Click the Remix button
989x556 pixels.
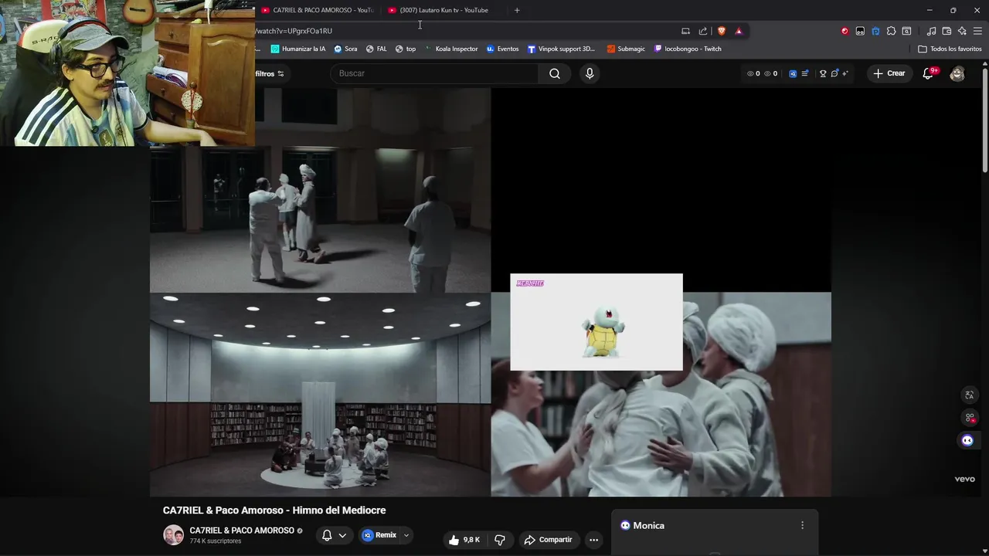(x=379, y=535)
